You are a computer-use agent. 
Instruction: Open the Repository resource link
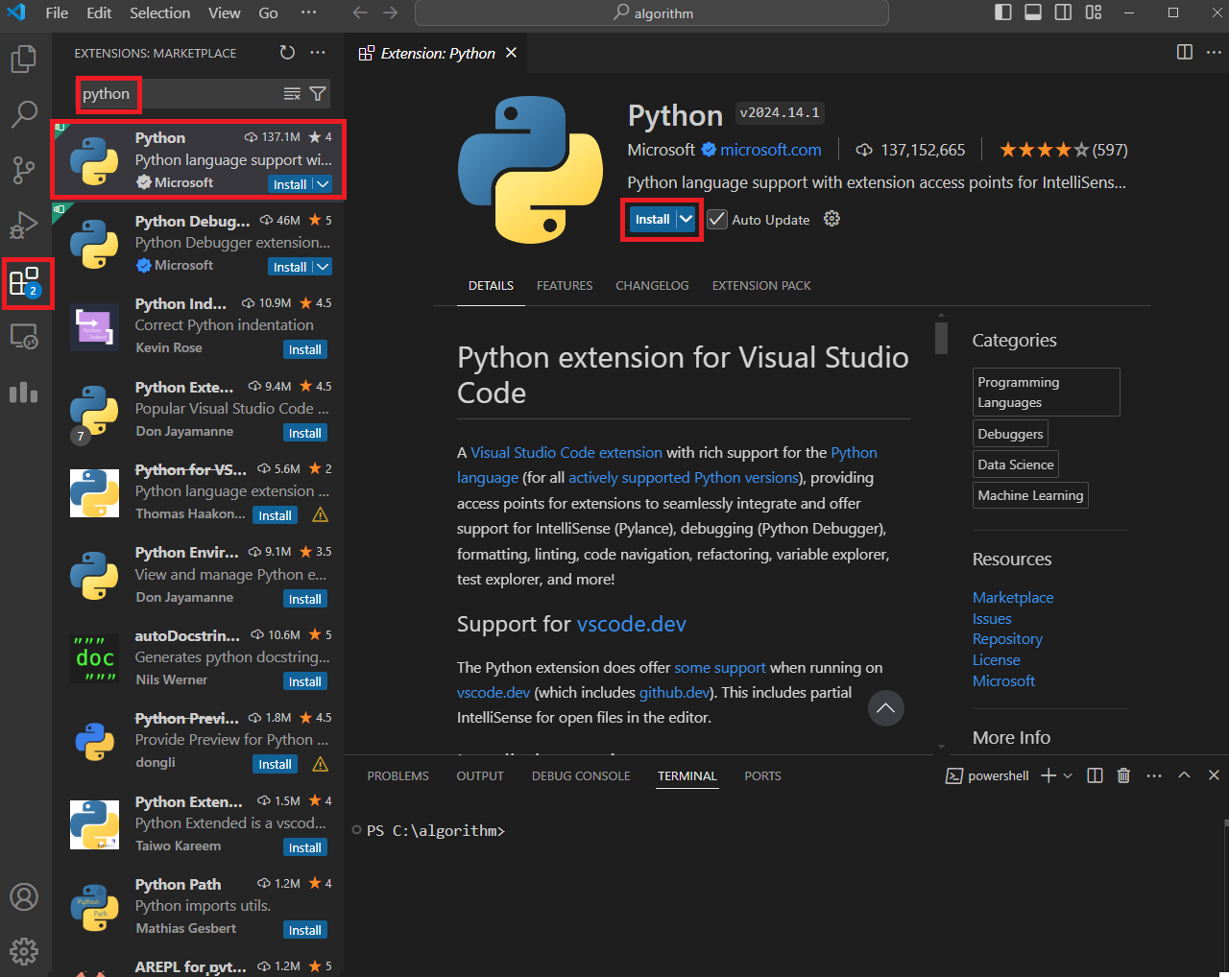pyautogui.click(x=1007, y=639)
